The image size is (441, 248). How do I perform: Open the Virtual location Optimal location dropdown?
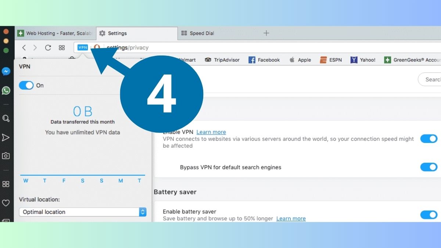pyautogui.click(x=83, y=212)
